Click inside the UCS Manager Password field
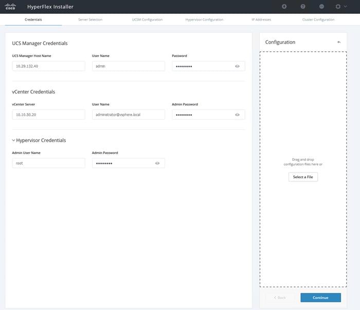The height and width of the screenshot is (310, 360). point(208,66)
